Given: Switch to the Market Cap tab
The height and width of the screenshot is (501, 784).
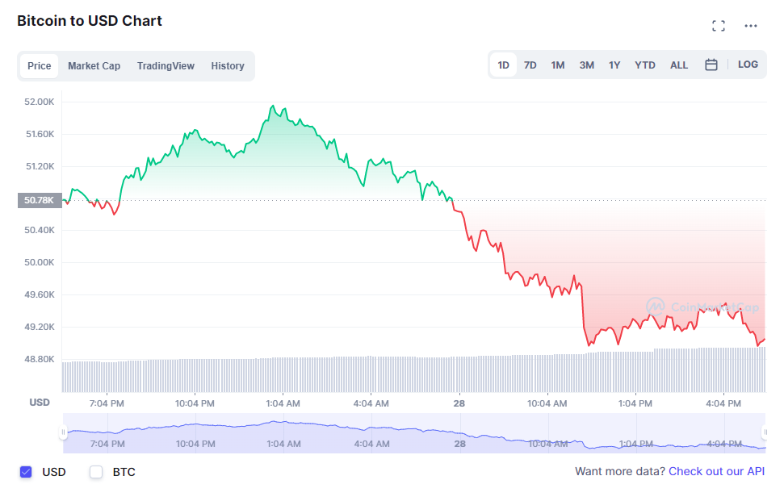Looking at the screenshot, I should [94, 65].
